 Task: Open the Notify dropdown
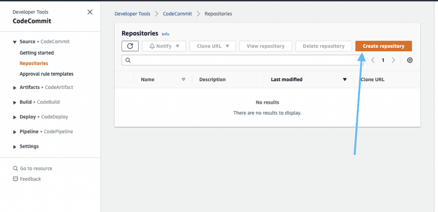click(x=164, y=46)
